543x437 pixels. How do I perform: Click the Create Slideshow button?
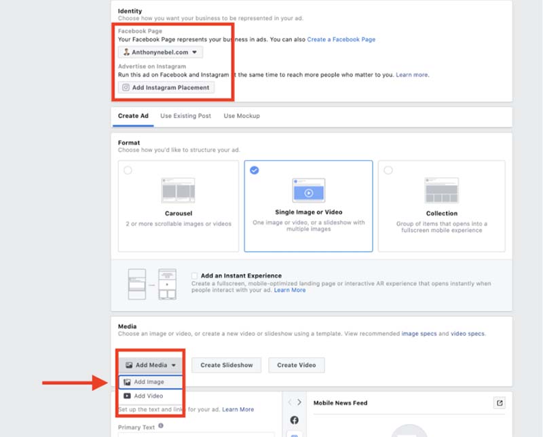click(227, 365)
